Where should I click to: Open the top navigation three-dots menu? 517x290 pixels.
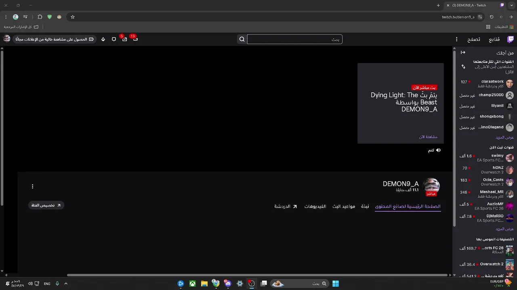tap(456, 39)
